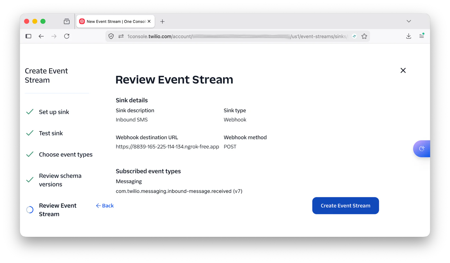Open the tracking protection shield icon
The width and height of the screenshot is (450, 263).
tap(111, 36)
